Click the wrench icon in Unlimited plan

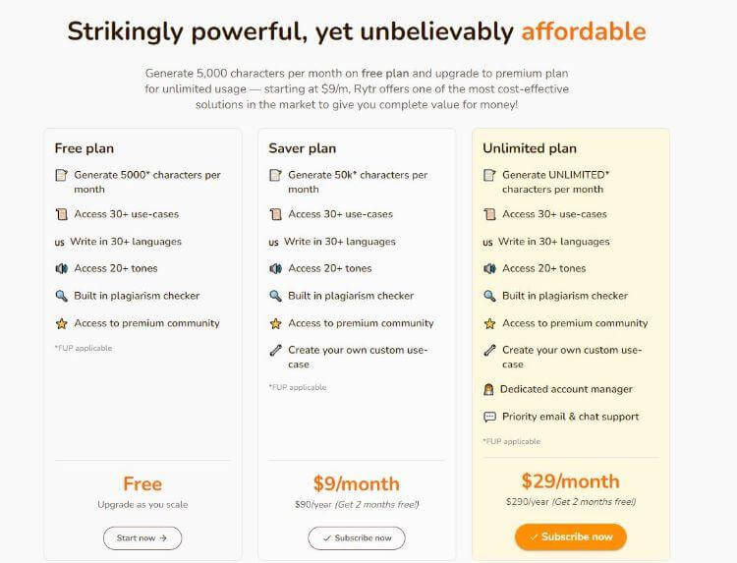[489, 351]
